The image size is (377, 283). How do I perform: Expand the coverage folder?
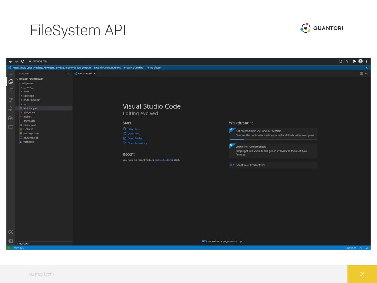[28, 96]
